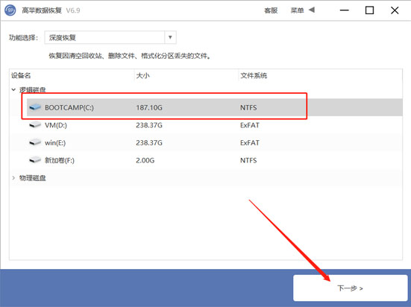Select the 238.37G size cell of VM(D:)
The image size is (411, 307).
(149, 125)
